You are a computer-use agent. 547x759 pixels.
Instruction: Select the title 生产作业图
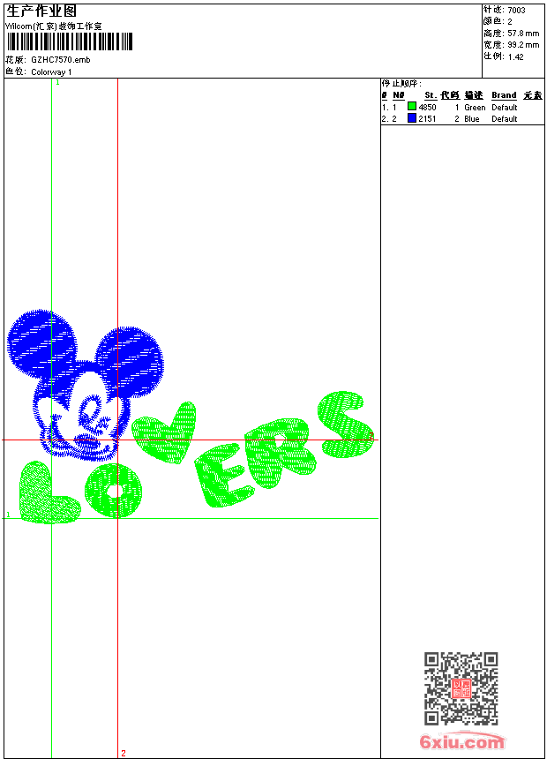[41, 11]
